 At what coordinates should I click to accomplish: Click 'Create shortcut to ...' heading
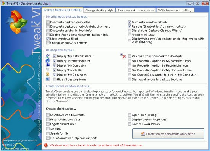(61, 109)
